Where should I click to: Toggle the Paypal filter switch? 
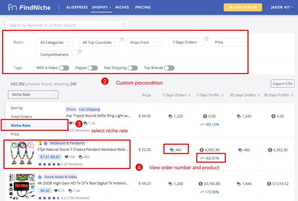(93, 68)
